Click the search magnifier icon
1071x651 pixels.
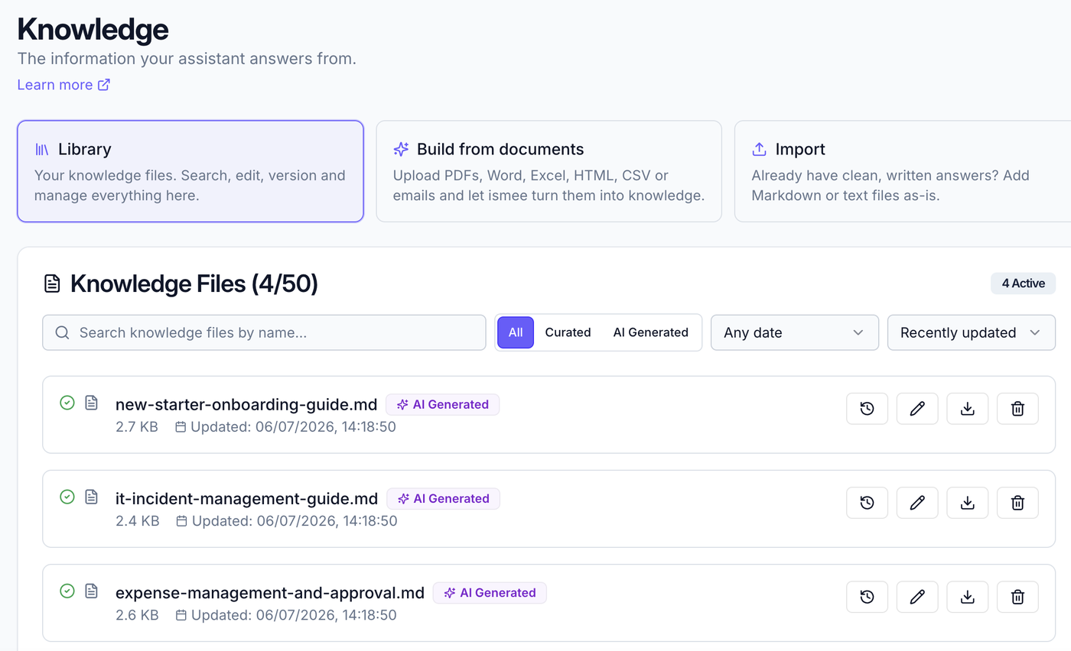[x=63, y=332]
